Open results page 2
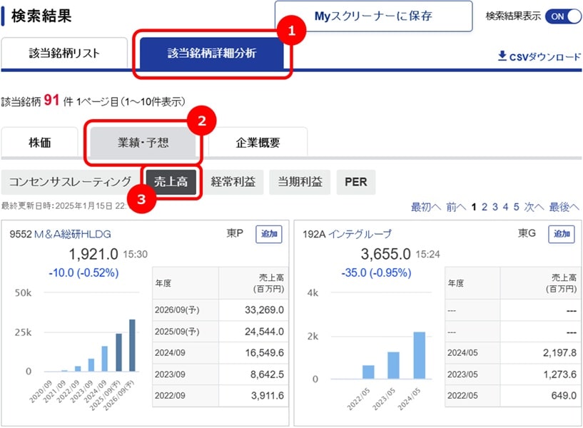Viewport: 583px width, 428px height. tap(485, 207)
